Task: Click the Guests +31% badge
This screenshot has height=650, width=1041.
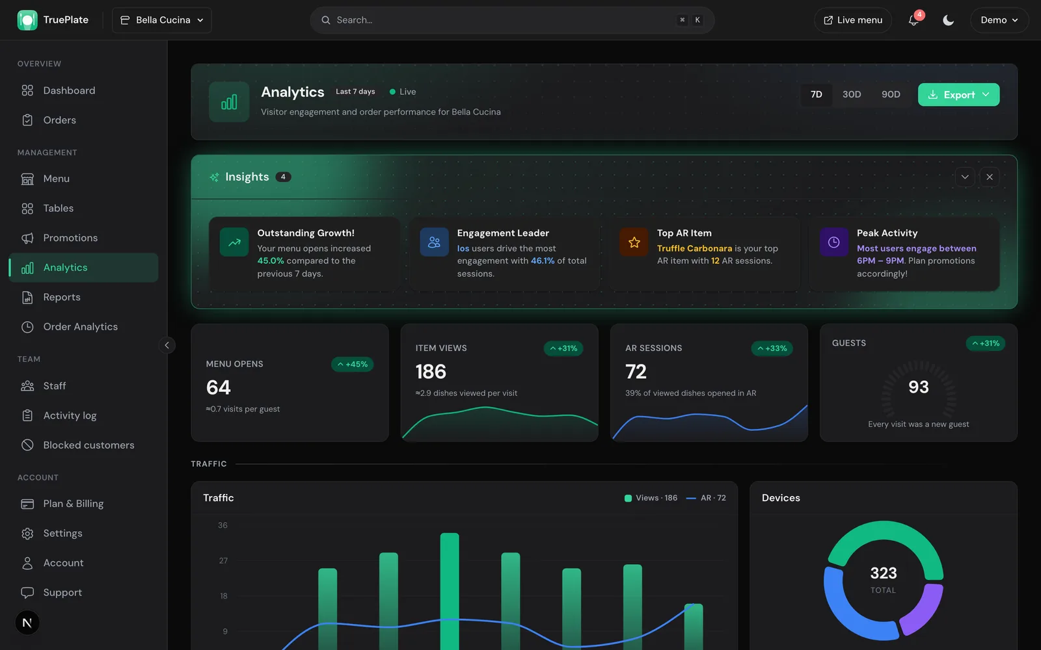Action: (985, 343)
